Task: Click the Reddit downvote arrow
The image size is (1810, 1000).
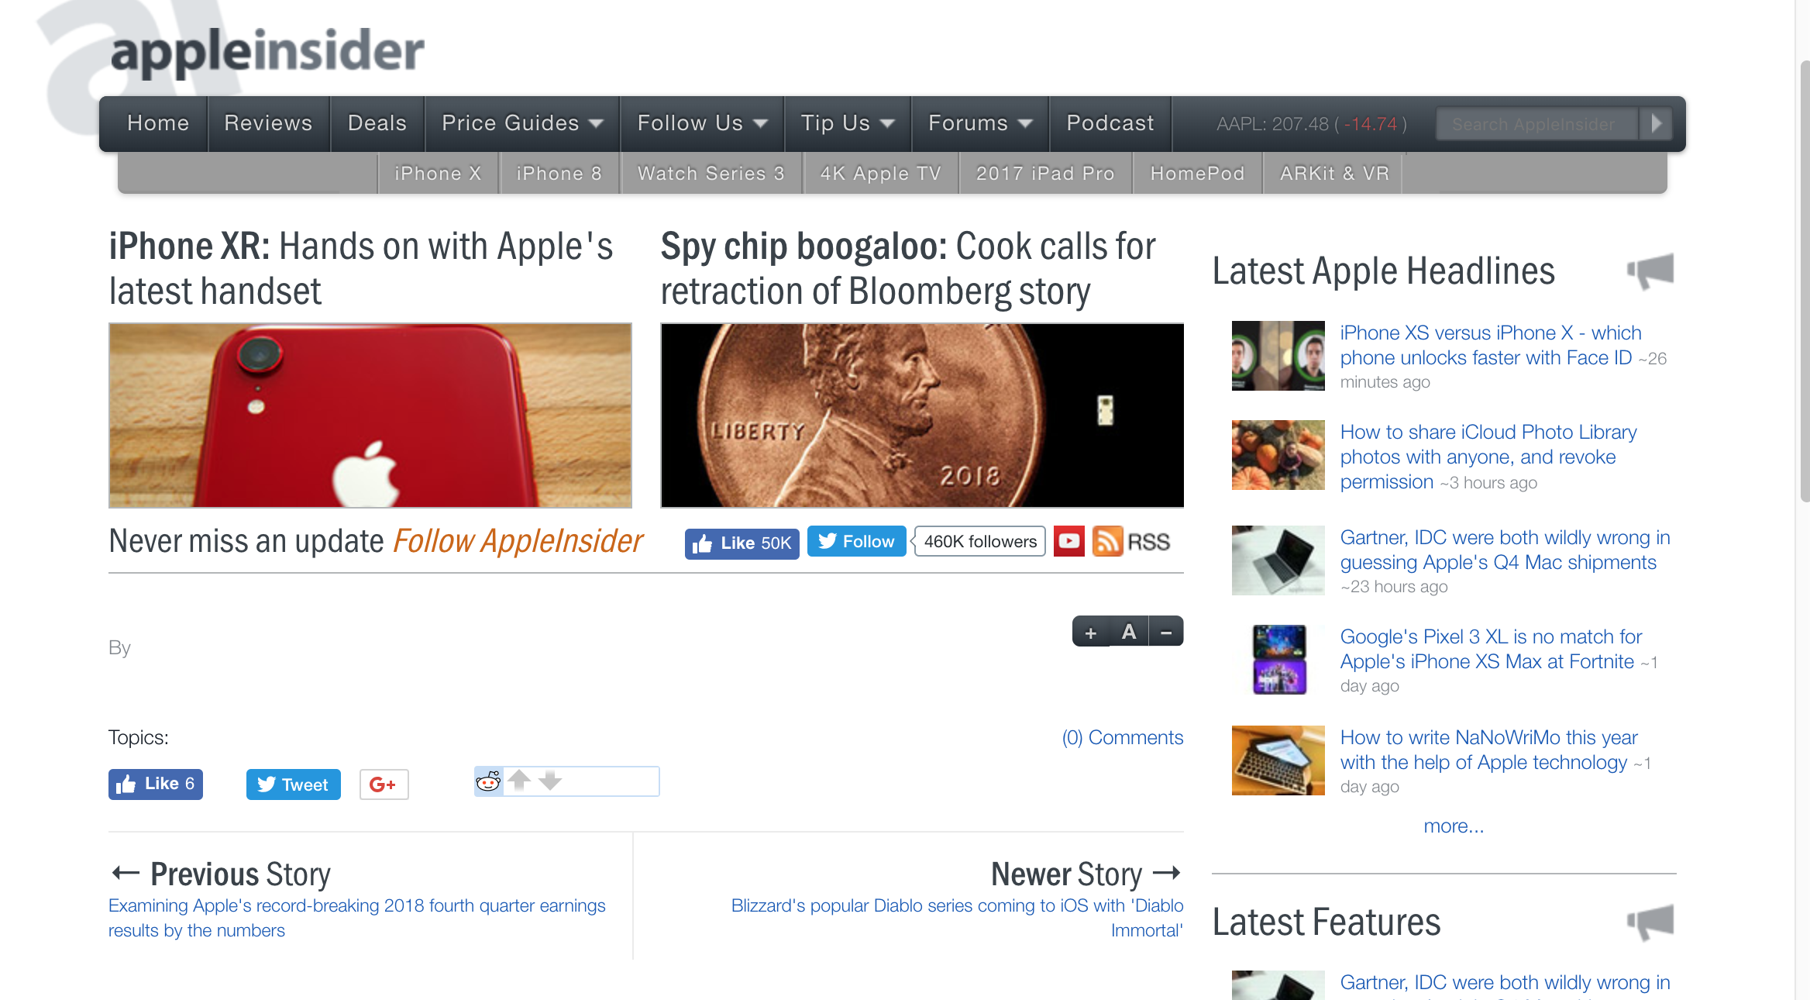Action: click(550, 780)
